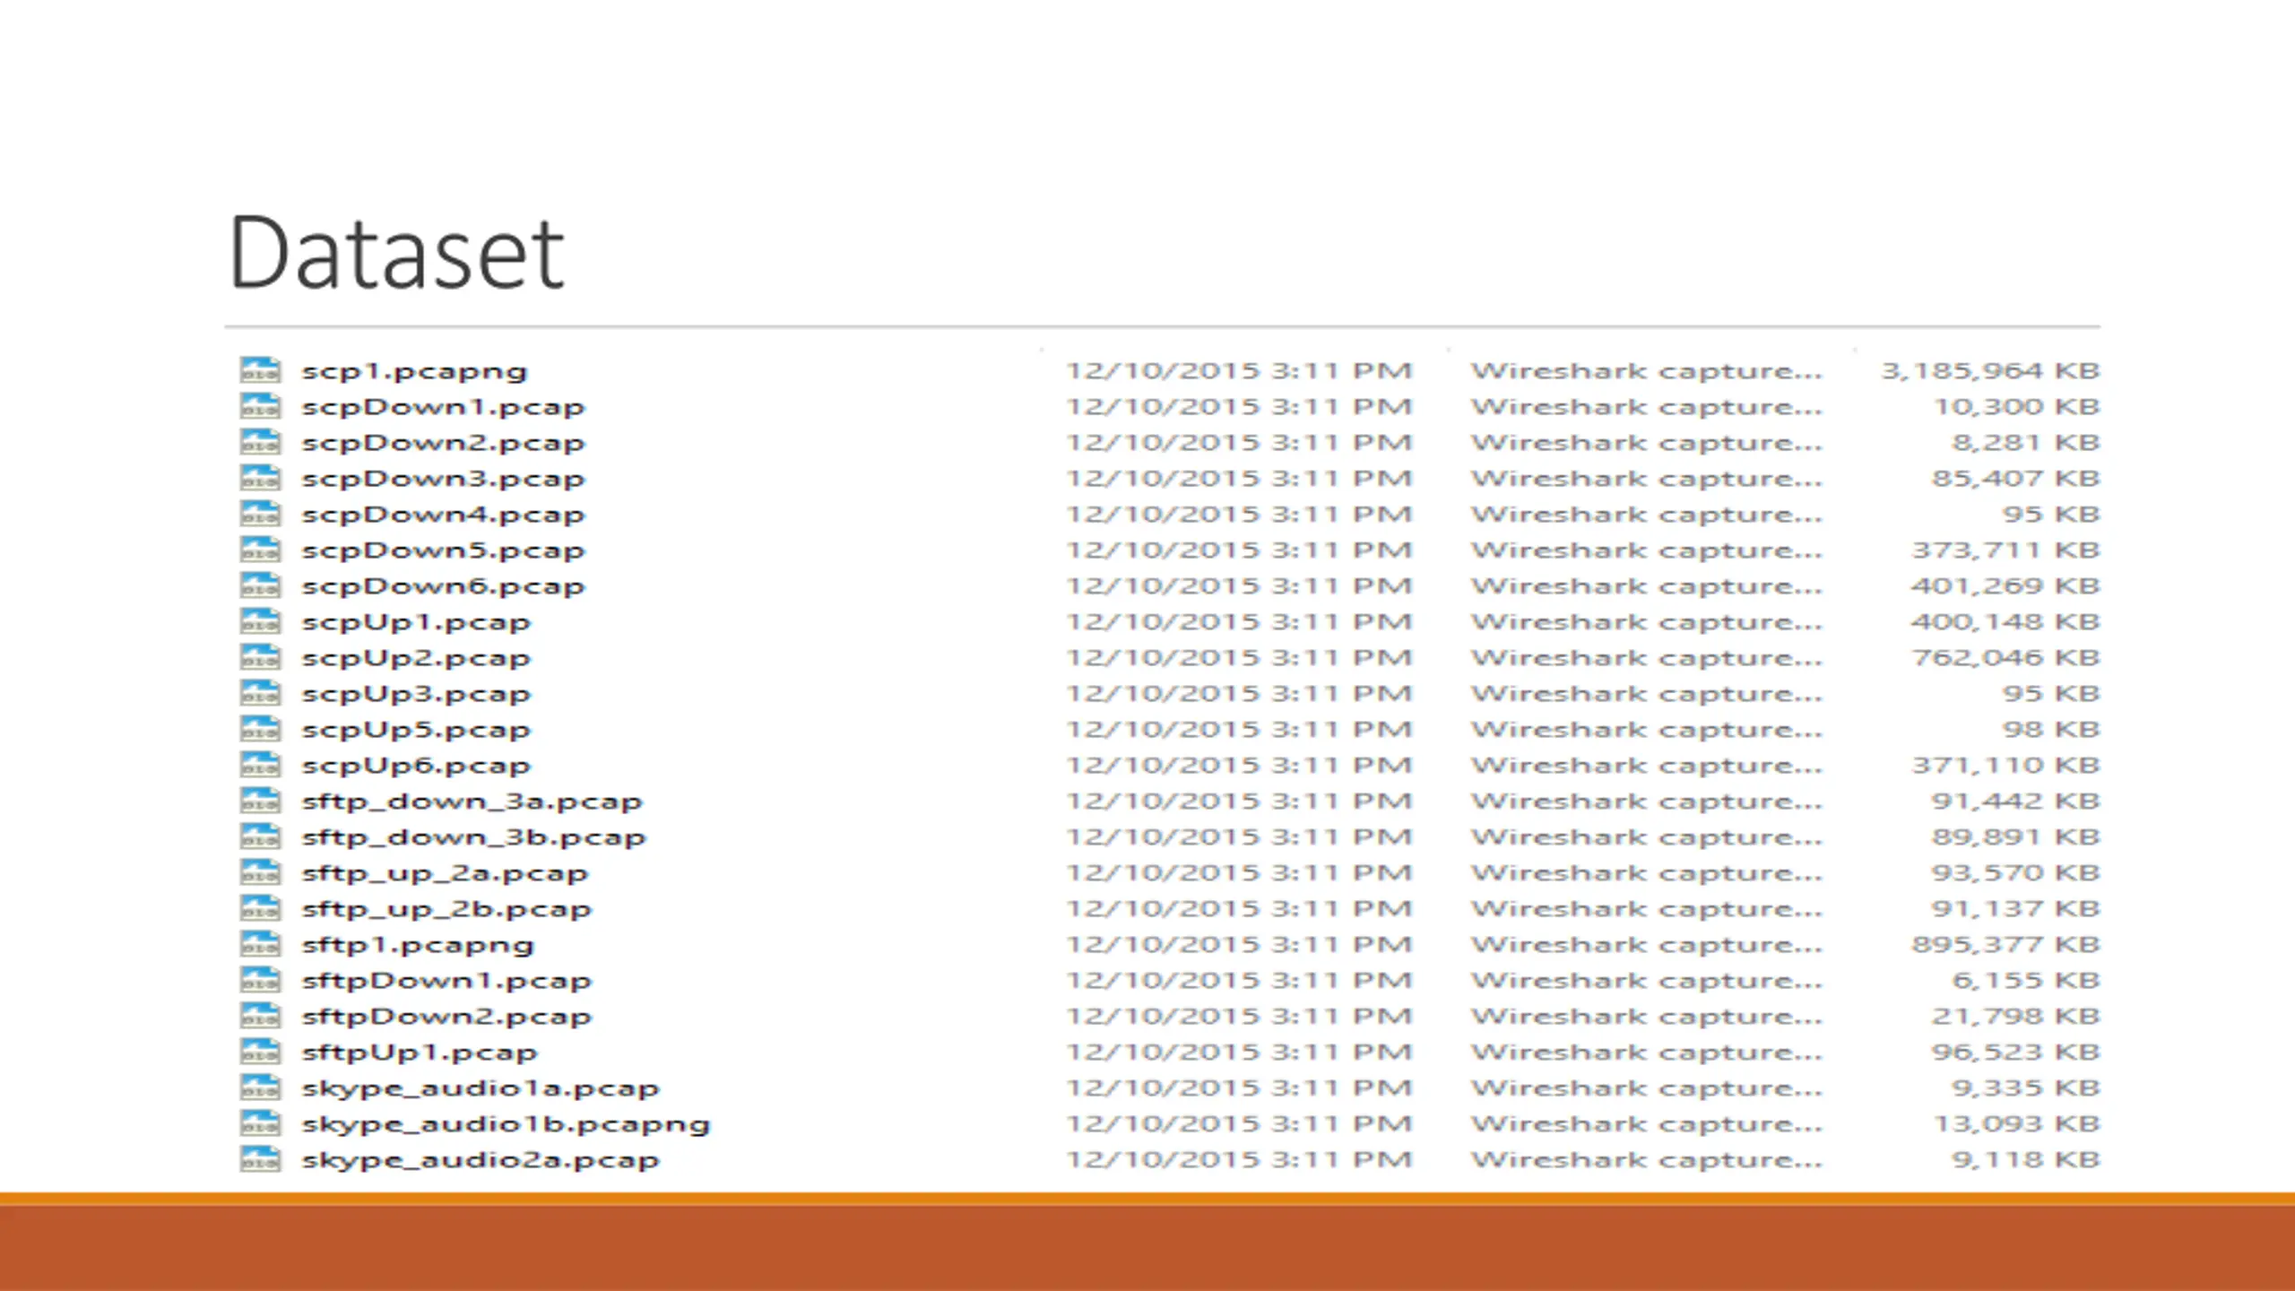This screenshot has width=2295, height=1291.
Task: Select the file icon for sftp1.pcapng
Action: coord(260,944)
